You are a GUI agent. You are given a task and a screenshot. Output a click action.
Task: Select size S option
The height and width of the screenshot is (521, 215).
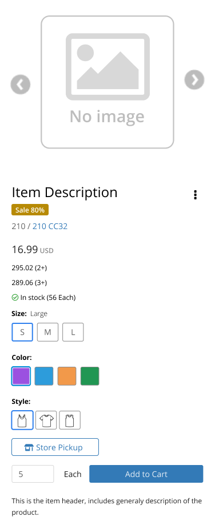click(22, 332)
